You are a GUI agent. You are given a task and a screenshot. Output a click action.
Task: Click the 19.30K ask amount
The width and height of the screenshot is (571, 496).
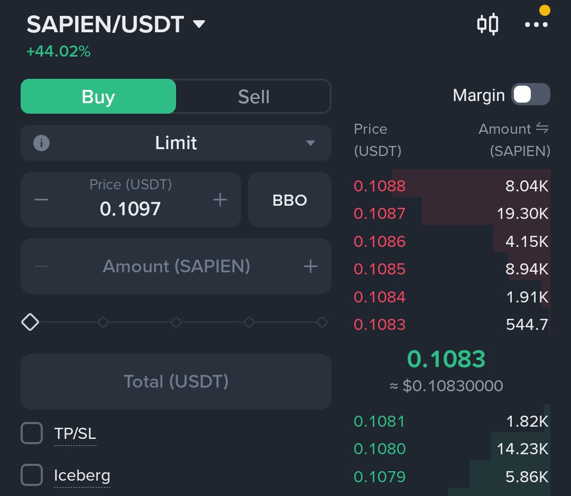pos(522,214)
